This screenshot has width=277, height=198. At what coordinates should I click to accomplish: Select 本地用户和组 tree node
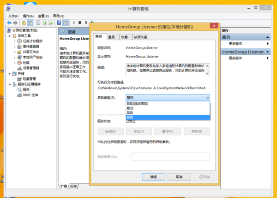pos(32,57)
